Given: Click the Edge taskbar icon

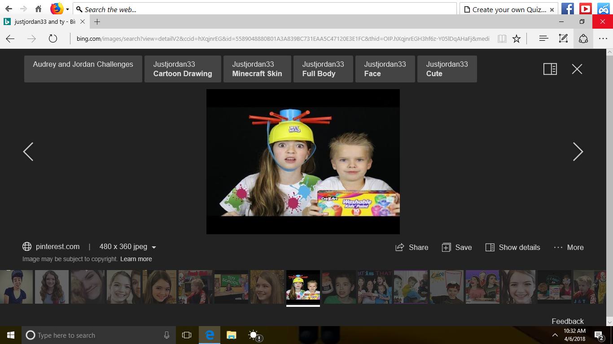Looking at the screenshot, I should click(x=210, y=335).
